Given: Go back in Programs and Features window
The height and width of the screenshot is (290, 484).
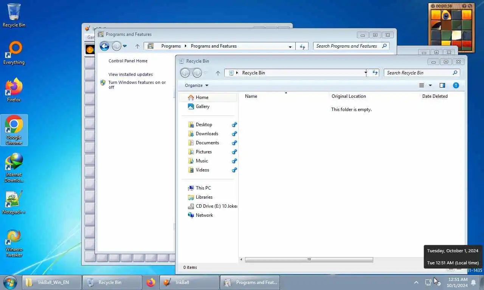Looking at the screenshot, I should coord(104,46).
